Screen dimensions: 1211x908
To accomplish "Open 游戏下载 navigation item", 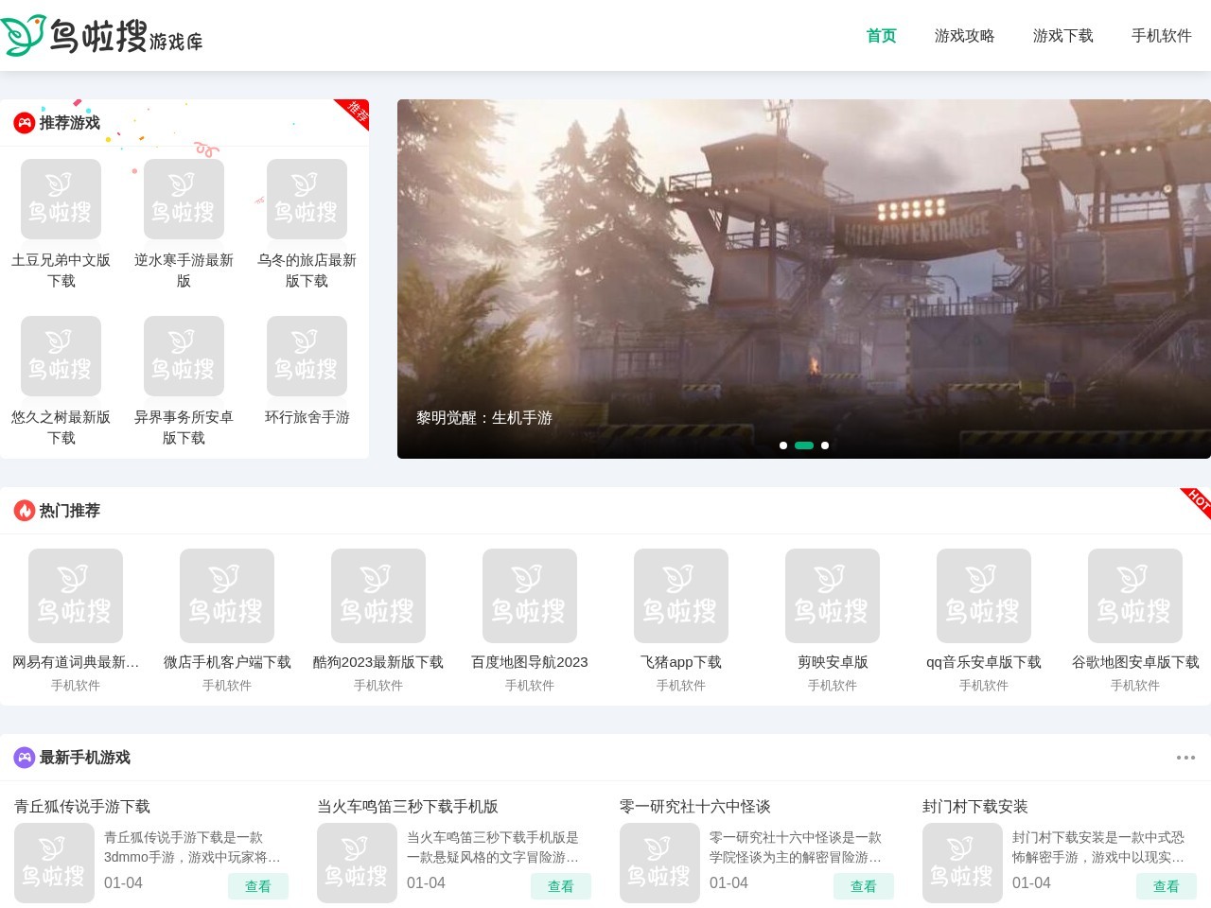I will 1062,36.
